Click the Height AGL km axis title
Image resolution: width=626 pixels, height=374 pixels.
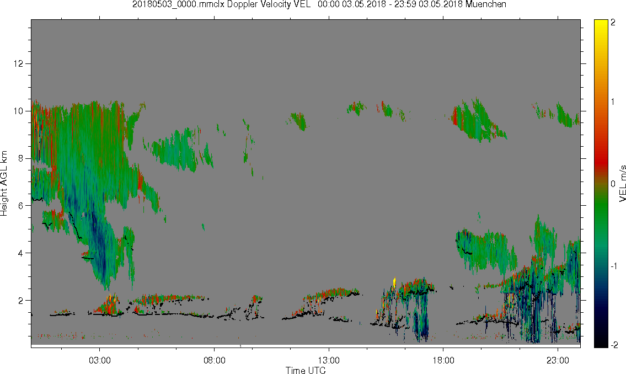[4, 183]
